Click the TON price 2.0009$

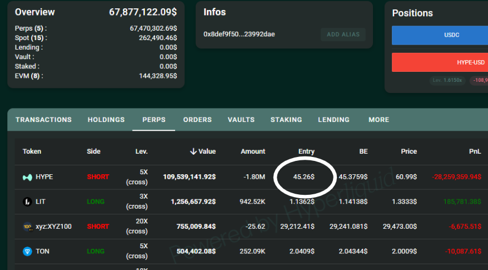click(x=404, y=251)
